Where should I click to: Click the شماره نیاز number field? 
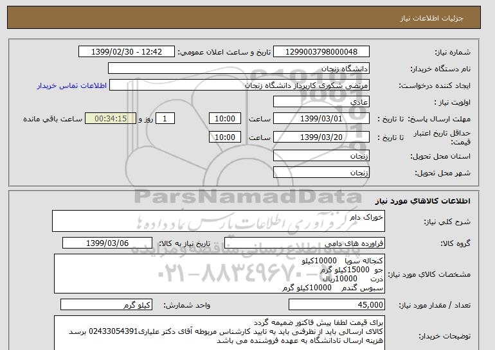[321, 52]
